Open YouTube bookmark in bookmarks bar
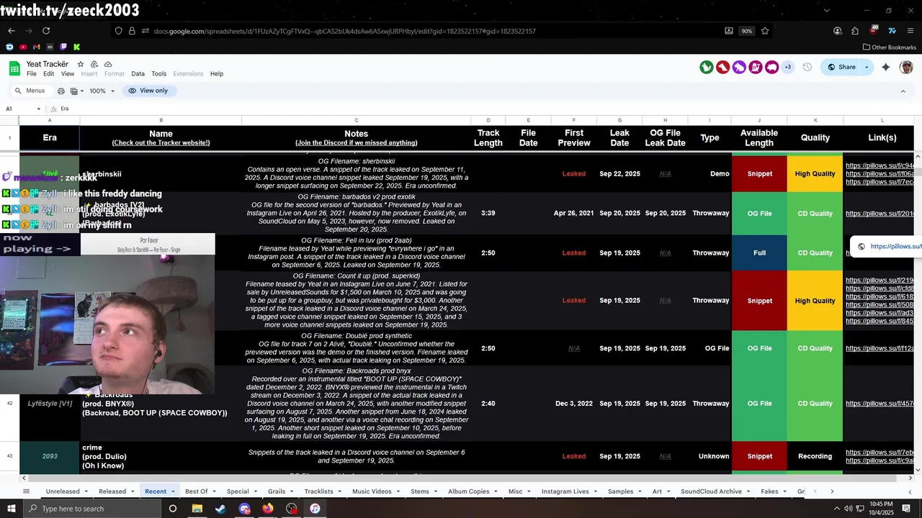Viewport: 922px width, 518px height. (x=23, y=47)
